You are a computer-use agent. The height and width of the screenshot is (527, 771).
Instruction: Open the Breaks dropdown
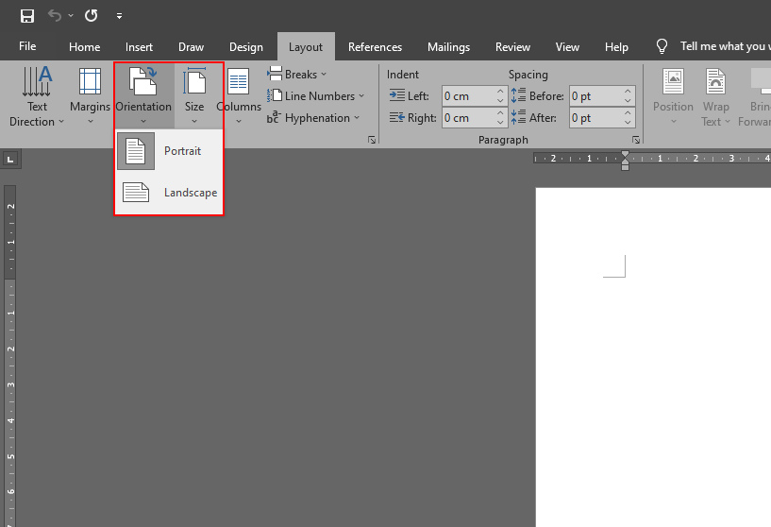(297, 75)
